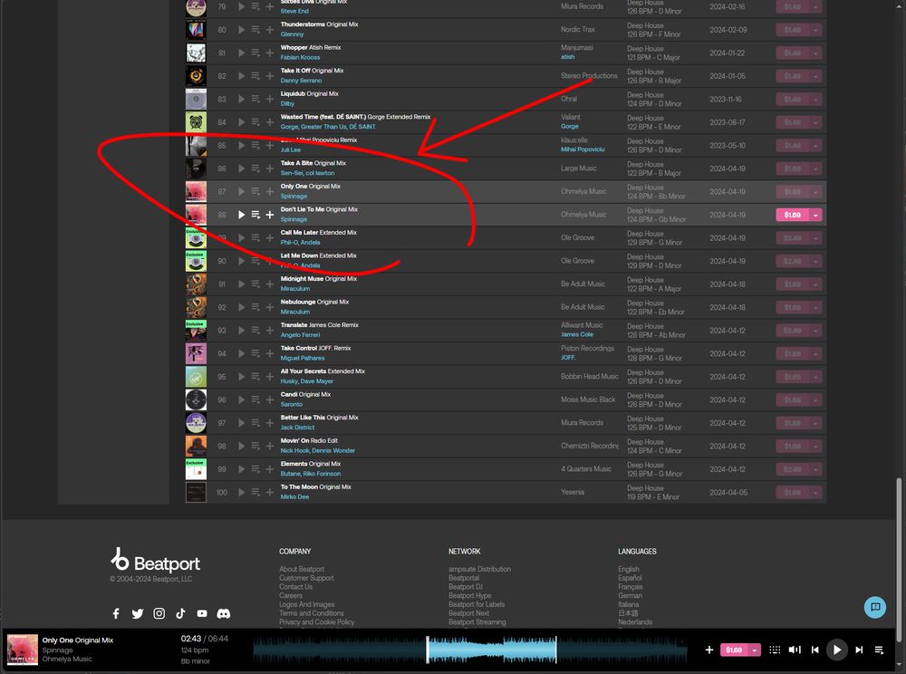Toggle mute on the player volume
Screen dimensions: 906x674
795,650
